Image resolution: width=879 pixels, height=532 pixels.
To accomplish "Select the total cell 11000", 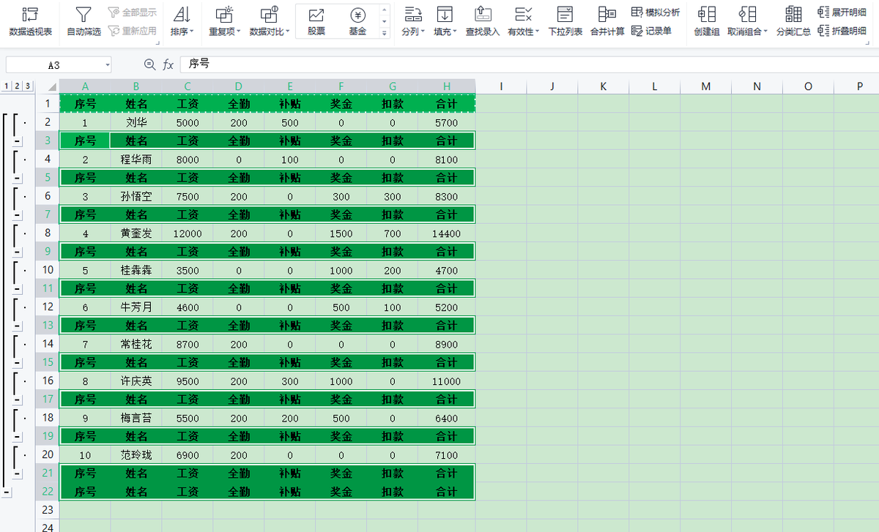I will click(447, 381).
